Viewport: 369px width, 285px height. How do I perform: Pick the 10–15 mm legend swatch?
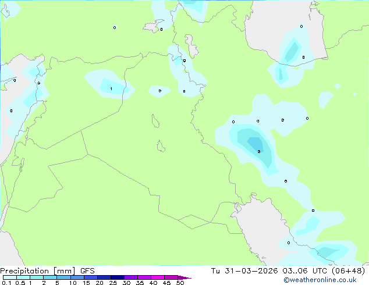[x=77, y=277]
